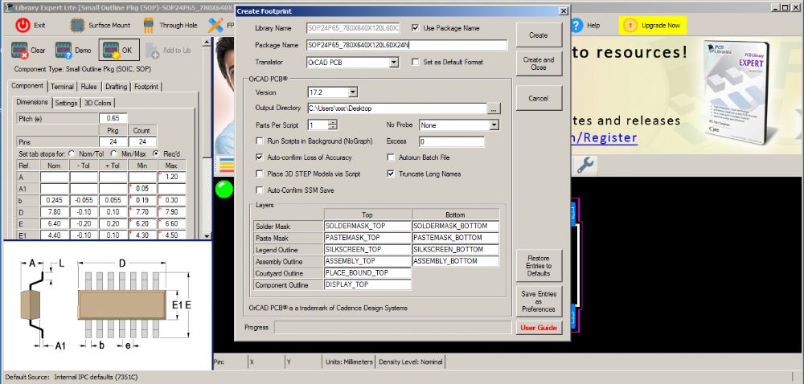Click Component Outline DISPLAY_TOP field

(x=367, y=284)
